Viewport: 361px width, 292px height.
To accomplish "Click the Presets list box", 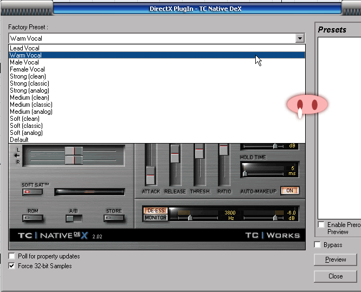I will 339,128.
